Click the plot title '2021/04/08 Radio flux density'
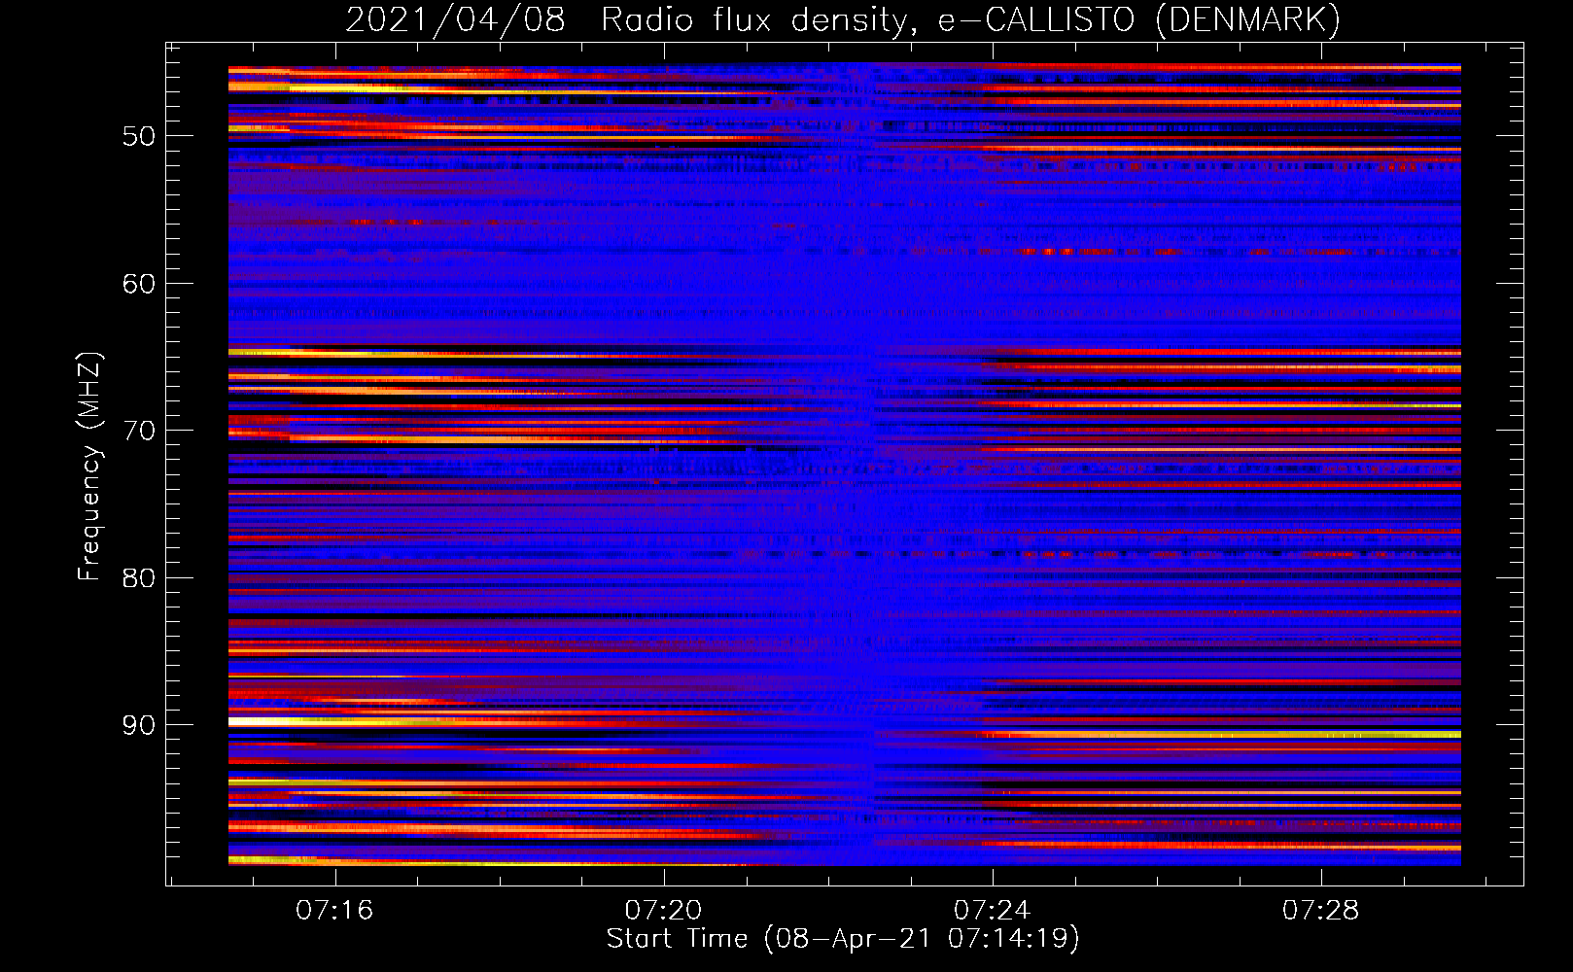 pos(630,20)
